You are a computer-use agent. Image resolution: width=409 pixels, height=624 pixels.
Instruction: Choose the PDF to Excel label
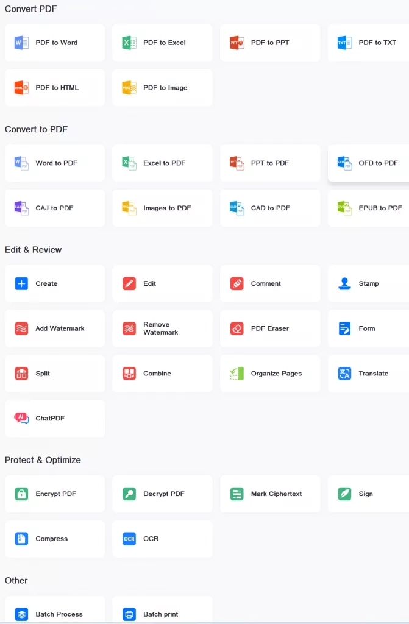click(x=165, y=43)
